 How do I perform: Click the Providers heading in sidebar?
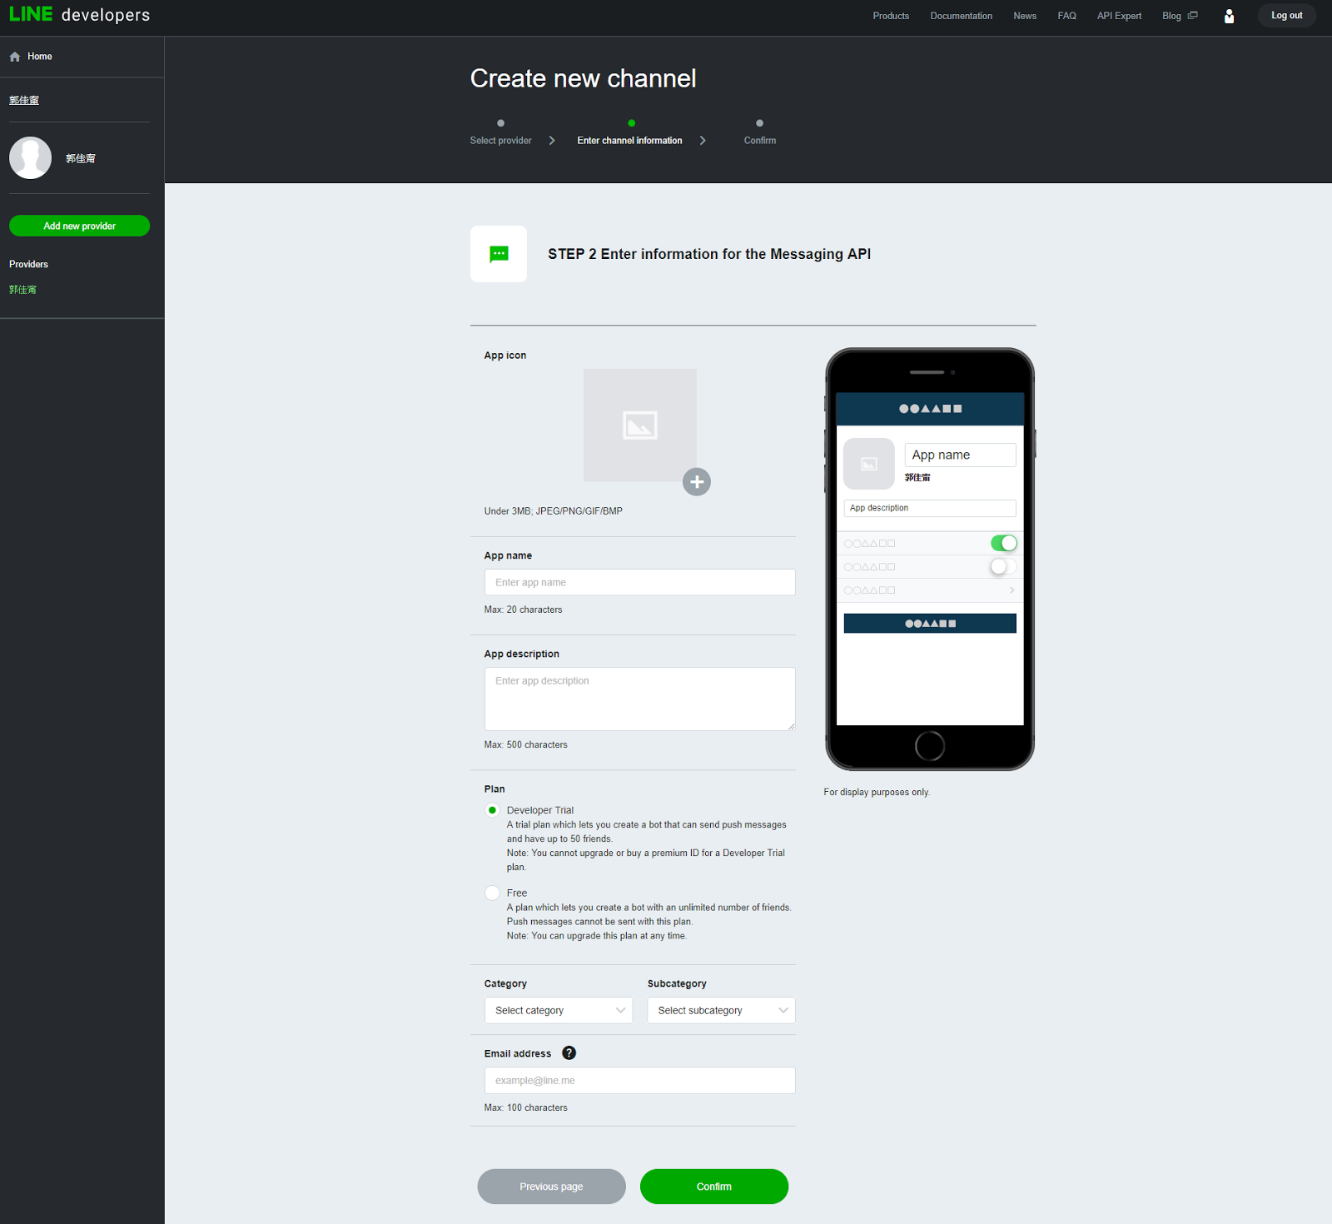coord(28,264)
